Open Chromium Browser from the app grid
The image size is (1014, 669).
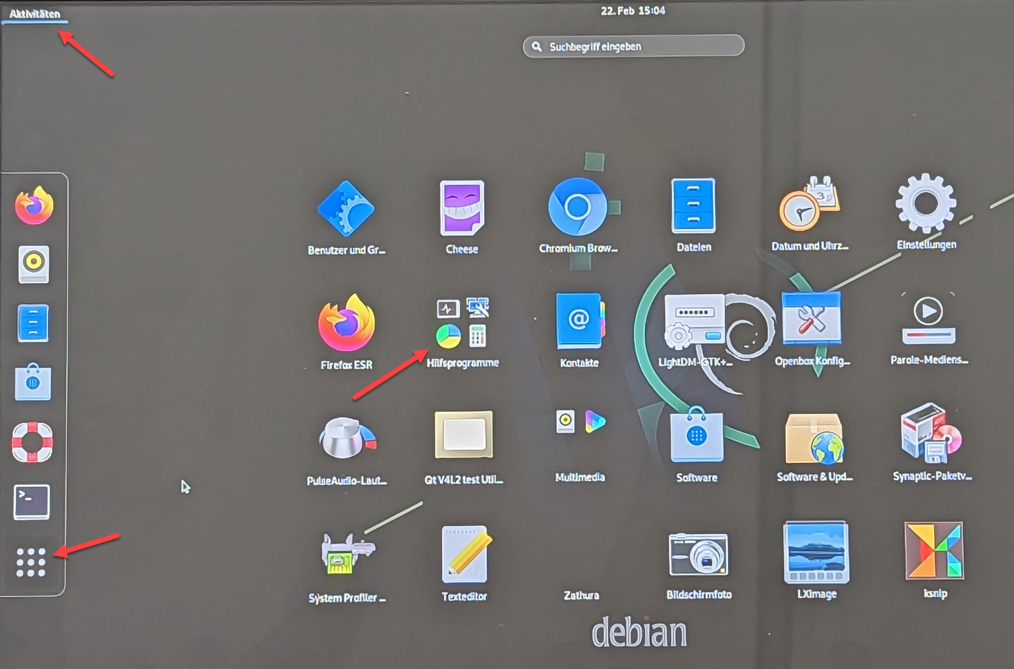click(578, 216)
